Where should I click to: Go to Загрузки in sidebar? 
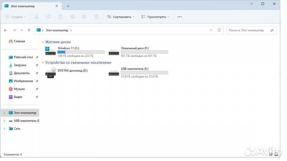pyautogui.click(x=20, y=65)
